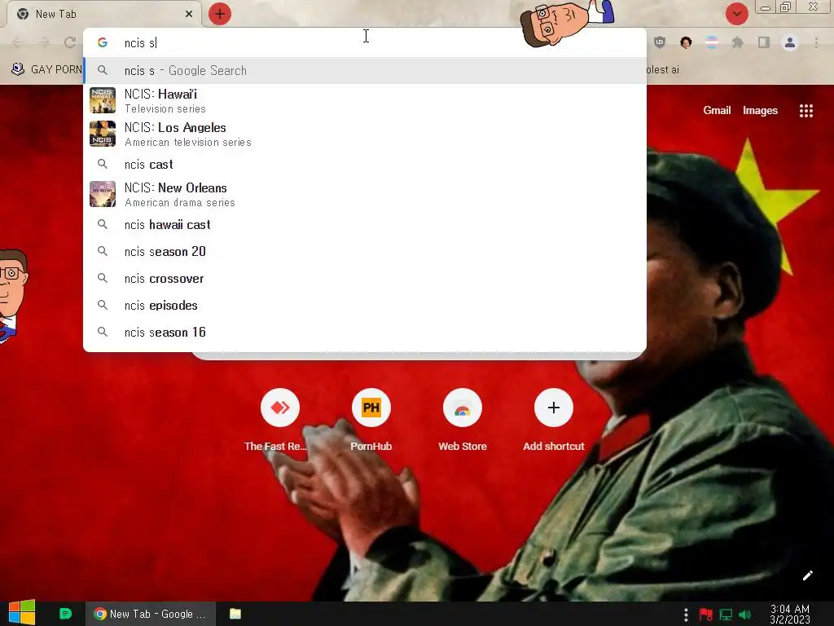
Task: Click the Add shortcut button
Action: 553,420
